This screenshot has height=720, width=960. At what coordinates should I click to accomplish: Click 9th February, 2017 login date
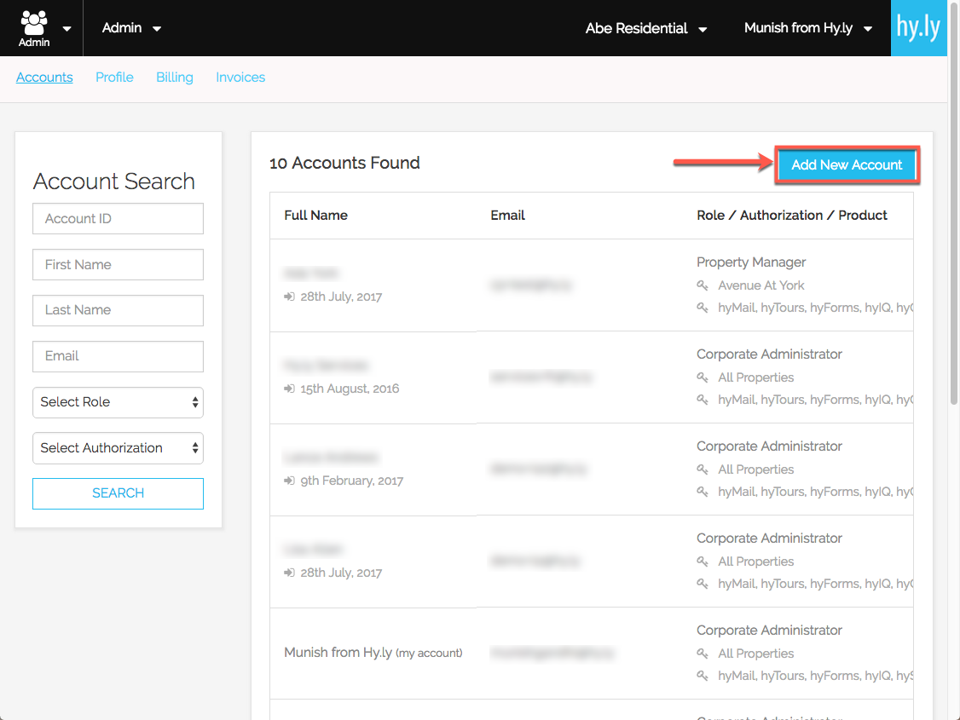click(351, 481)
